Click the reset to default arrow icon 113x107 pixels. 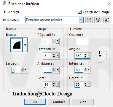click(107, 20)
